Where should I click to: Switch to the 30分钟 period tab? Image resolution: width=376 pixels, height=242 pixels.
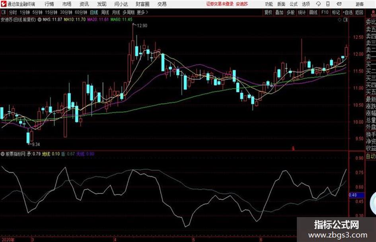coord(66,12)
